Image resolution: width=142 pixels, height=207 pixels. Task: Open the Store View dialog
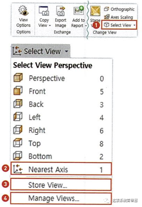click(61, 185)
